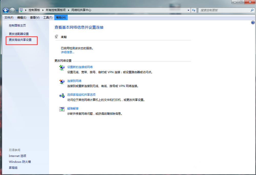
Task: Click the homegroup icon beside 选择家庭组和共享选项
Action: tap(62, 96)
